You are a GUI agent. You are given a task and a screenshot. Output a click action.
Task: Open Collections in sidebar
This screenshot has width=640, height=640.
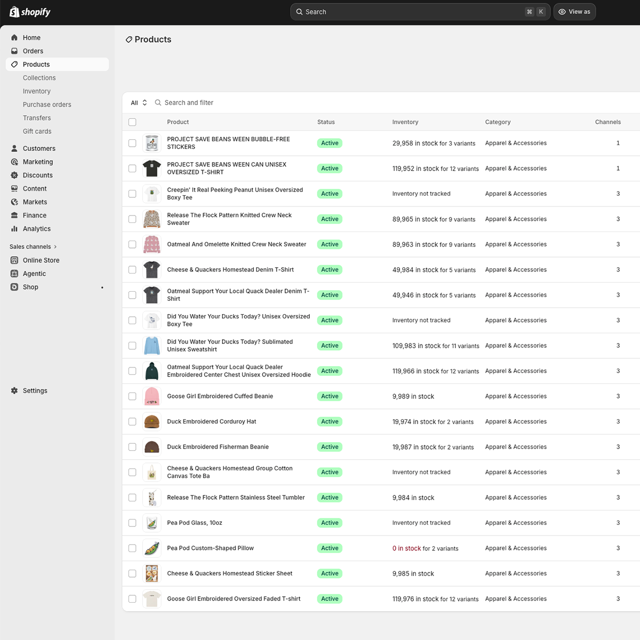click(x=39, y=78)
